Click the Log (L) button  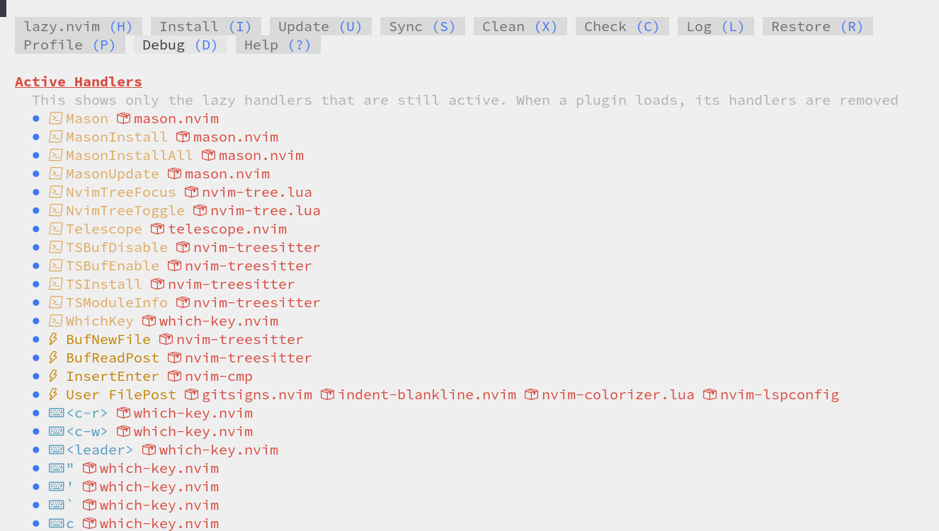click(x=716, y=26)
